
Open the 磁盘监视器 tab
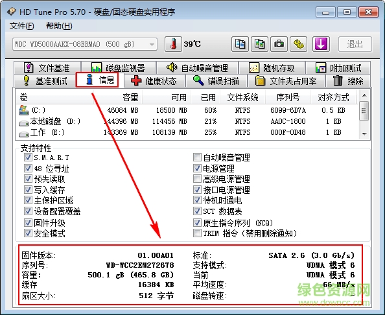(119, 67)
